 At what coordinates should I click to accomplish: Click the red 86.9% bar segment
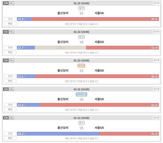(x=97, y=76)
